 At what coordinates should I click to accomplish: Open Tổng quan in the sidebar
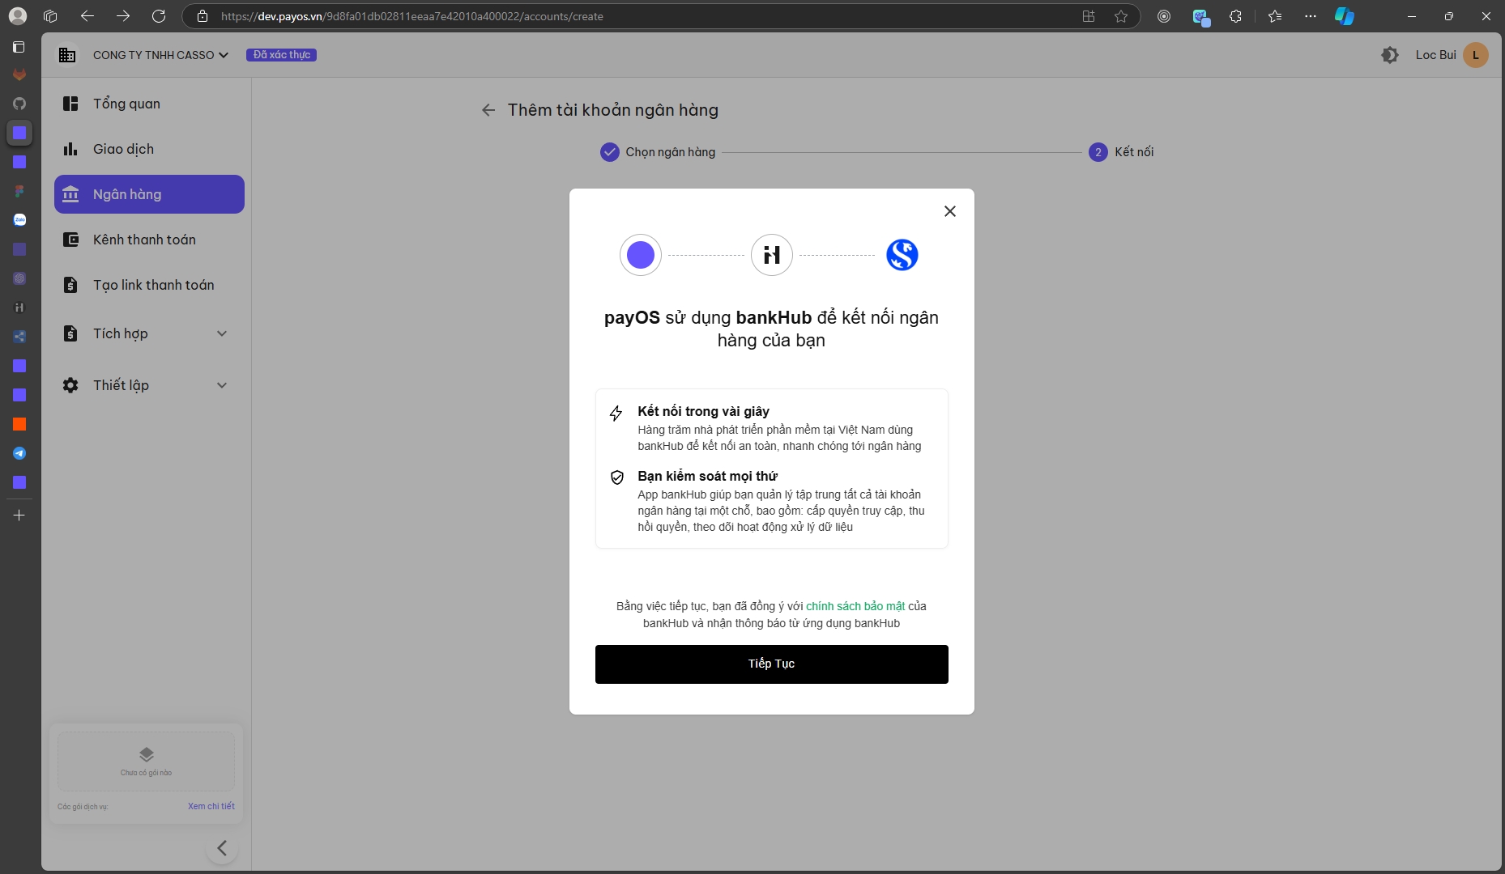click(149, 104)
